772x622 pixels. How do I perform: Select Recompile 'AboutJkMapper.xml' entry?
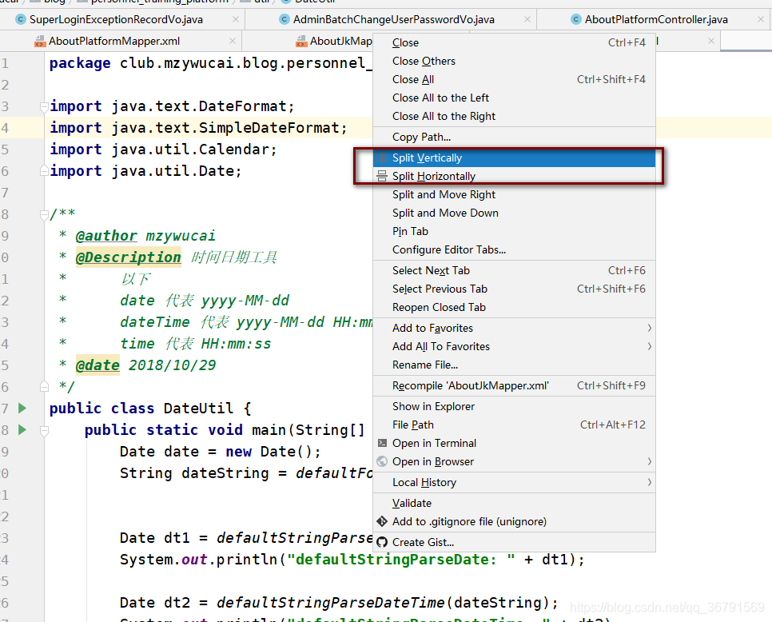pos(514,385)
